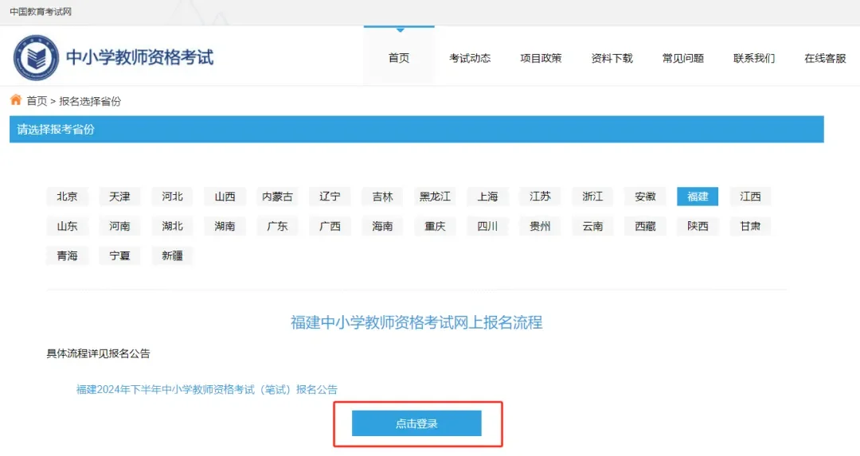Viewport: 860px width, 456px height.
Task: Open the 福建2024年下半年 报名公告 link
Action: (207, 390)
